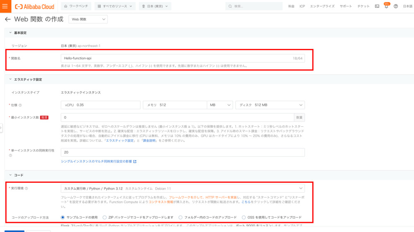Click the search magnifier icon
Viewport: 414px width, 232px height.
point(230,6)
